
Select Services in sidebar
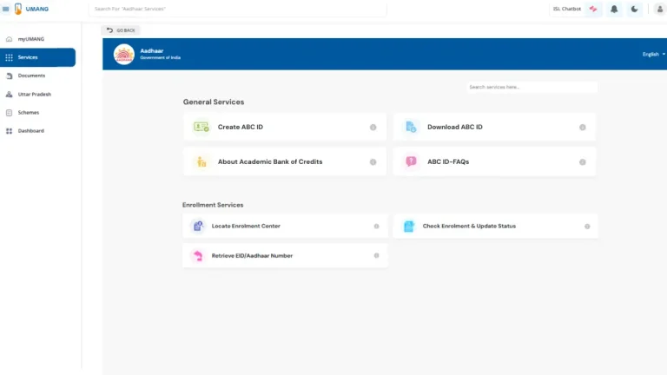point(38,57)
